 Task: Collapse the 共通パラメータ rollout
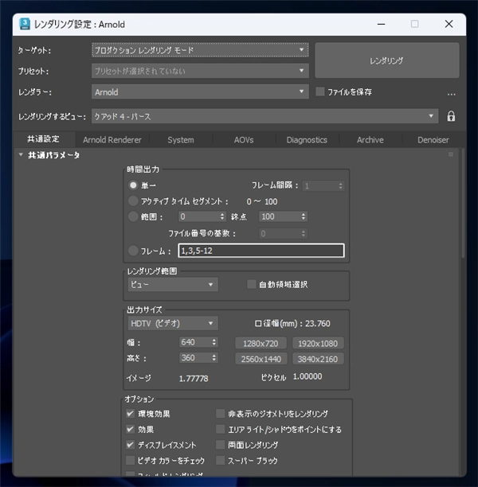click(x=21, y=154)
